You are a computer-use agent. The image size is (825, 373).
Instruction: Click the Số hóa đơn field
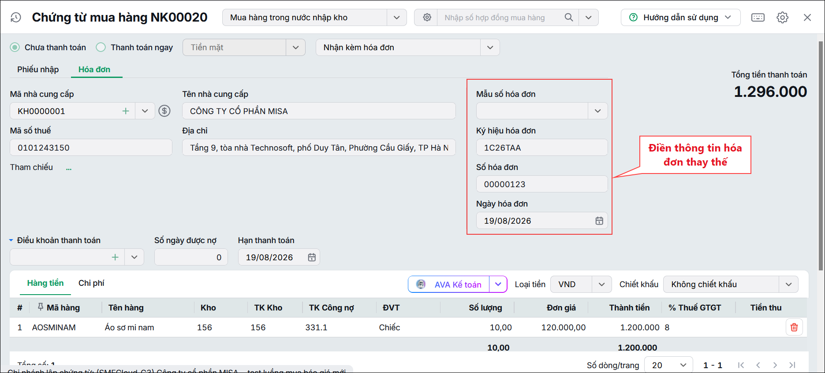click(542, 184)
